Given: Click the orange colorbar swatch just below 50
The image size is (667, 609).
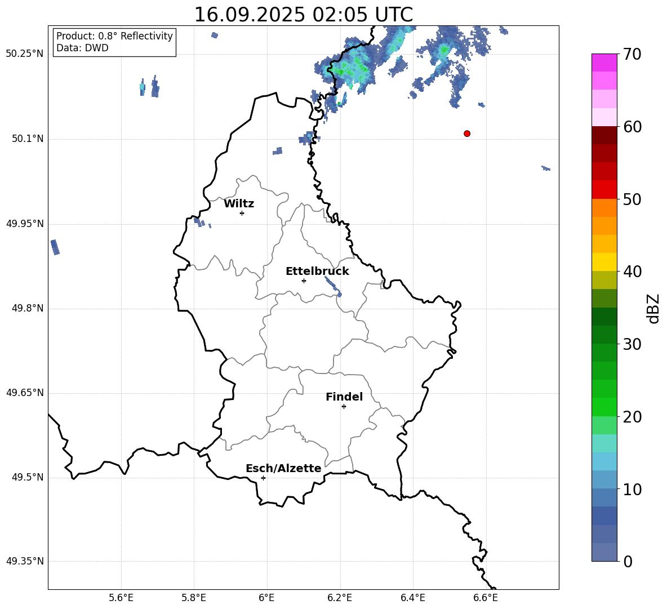Looking at the screenshot, I should [604, 208].
